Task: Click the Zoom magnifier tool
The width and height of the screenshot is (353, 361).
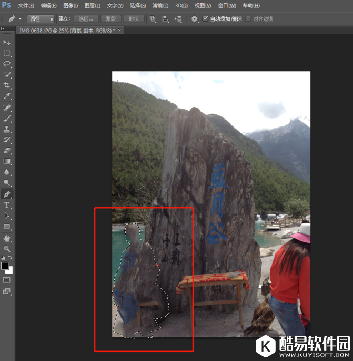Action: [7, 249]
